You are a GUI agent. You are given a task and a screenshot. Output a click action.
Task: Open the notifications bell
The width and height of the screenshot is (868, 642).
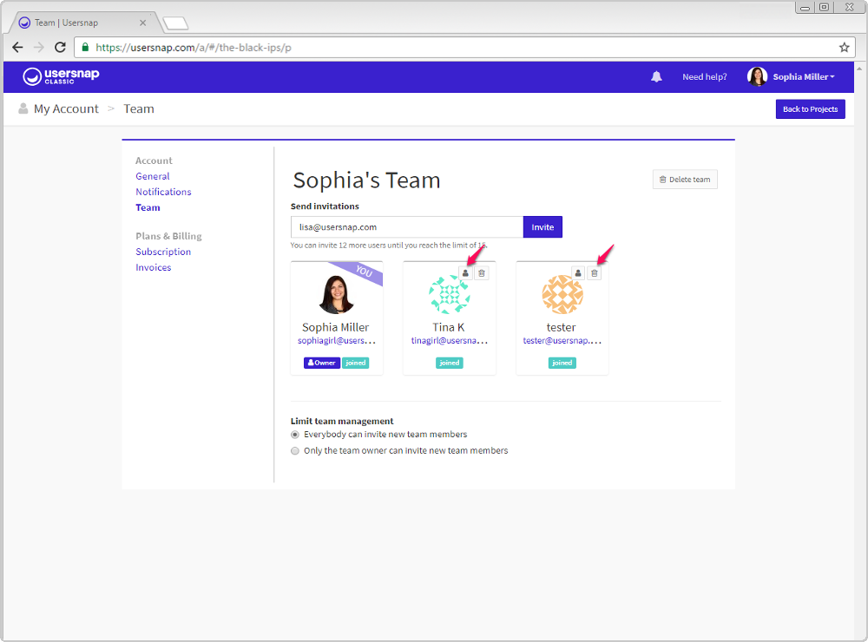656,77
